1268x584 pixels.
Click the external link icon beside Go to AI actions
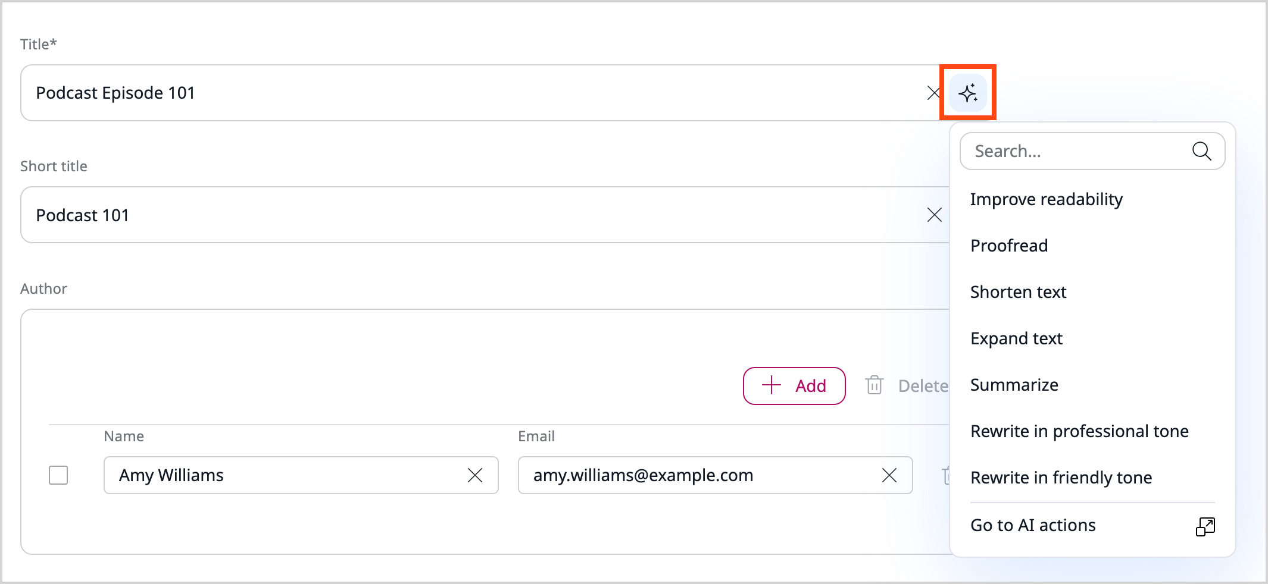click(x=1205, y=526)
